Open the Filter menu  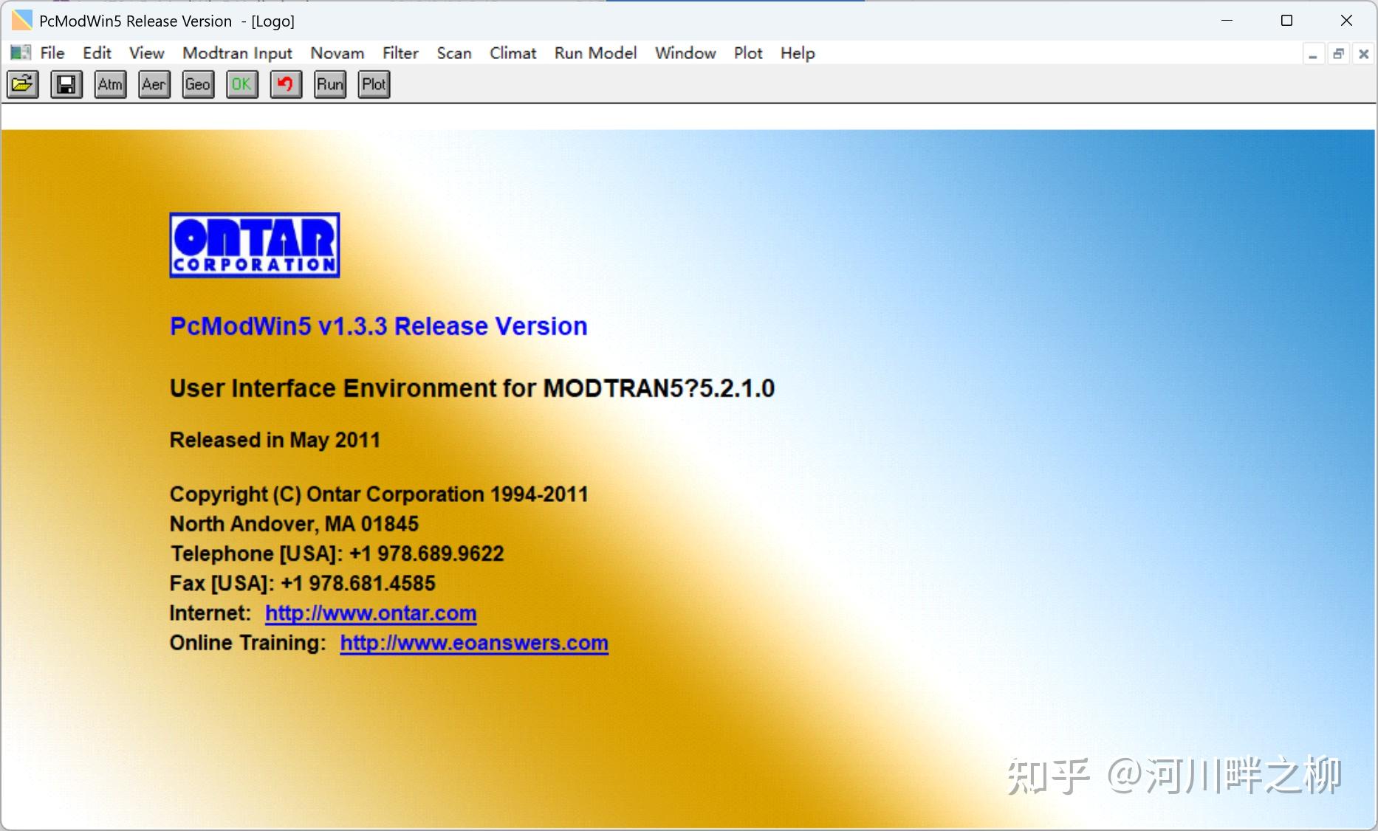[400, 53]
